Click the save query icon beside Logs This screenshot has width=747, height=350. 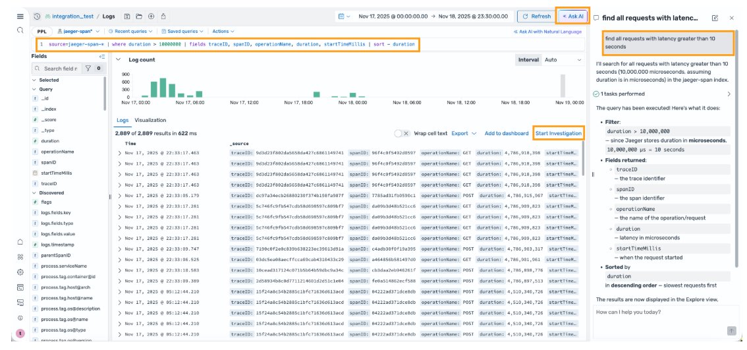[127, 16]
